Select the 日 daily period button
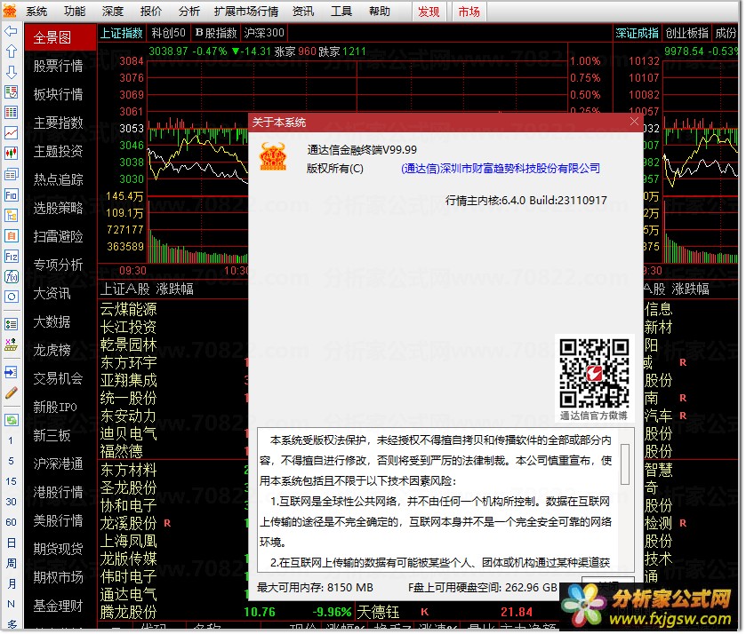 point(11,543)
